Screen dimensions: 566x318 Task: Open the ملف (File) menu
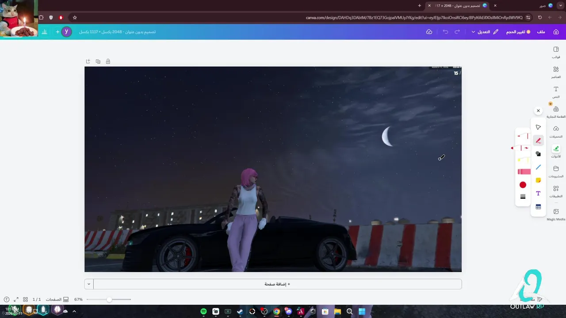point(541,32)
